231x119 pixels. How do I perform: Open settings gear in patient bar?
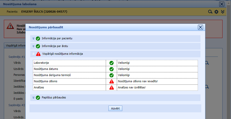point(216,12)
